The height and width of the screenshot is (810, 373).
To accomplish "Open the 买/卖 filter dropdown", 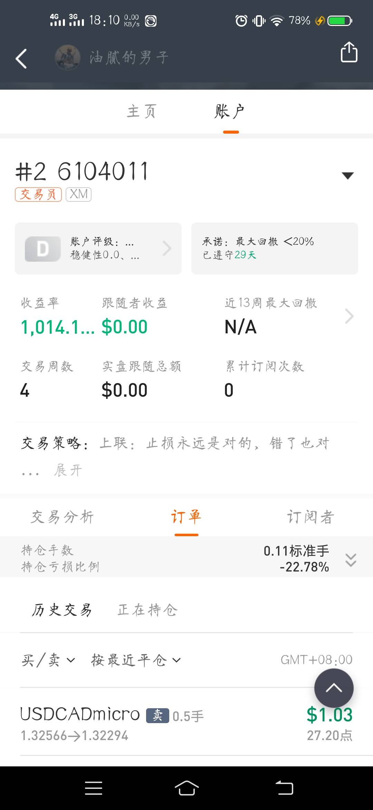I will [48, 660].
